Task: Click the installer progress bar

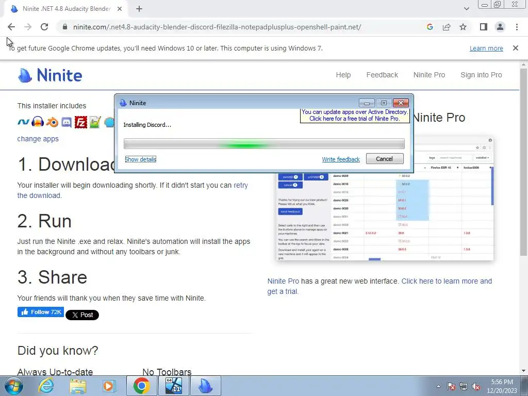Action: pos(264,144)
